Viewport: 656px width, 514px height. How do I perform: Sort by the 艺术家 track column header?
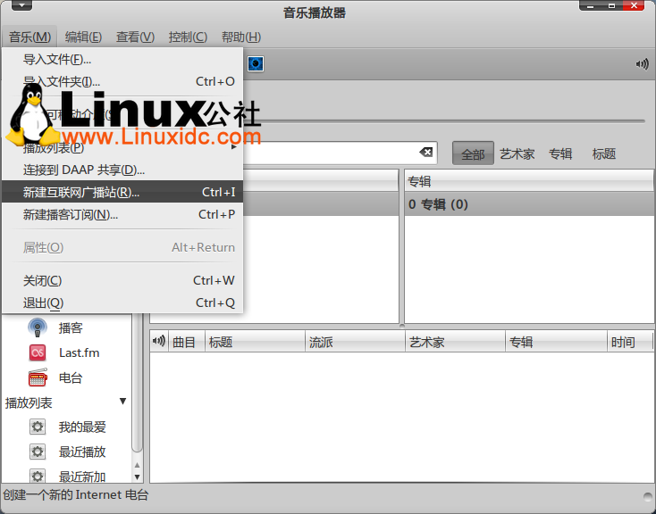click(x=456, y=342)
